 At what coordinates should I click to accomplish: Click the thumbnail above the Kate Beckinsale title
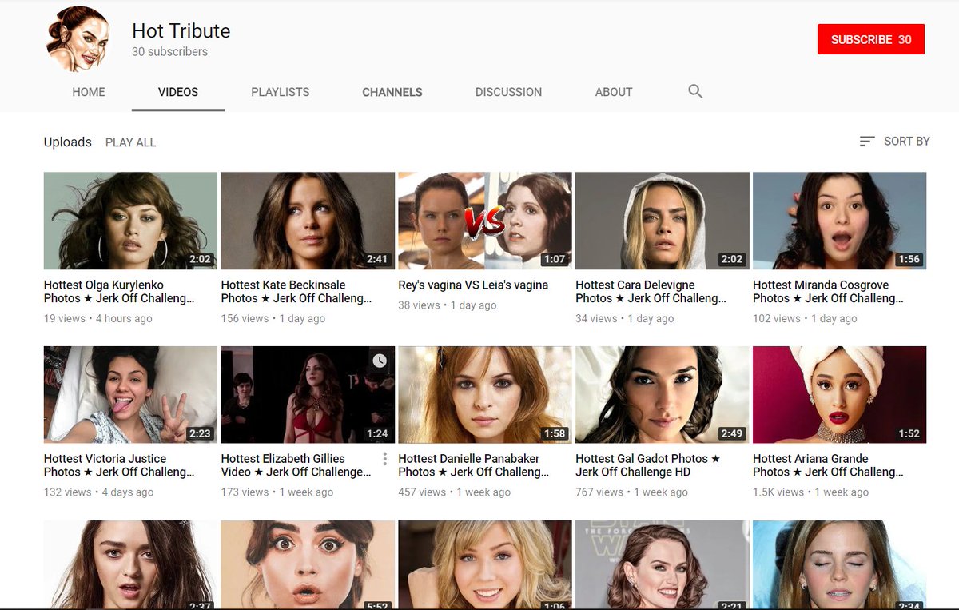308,221
